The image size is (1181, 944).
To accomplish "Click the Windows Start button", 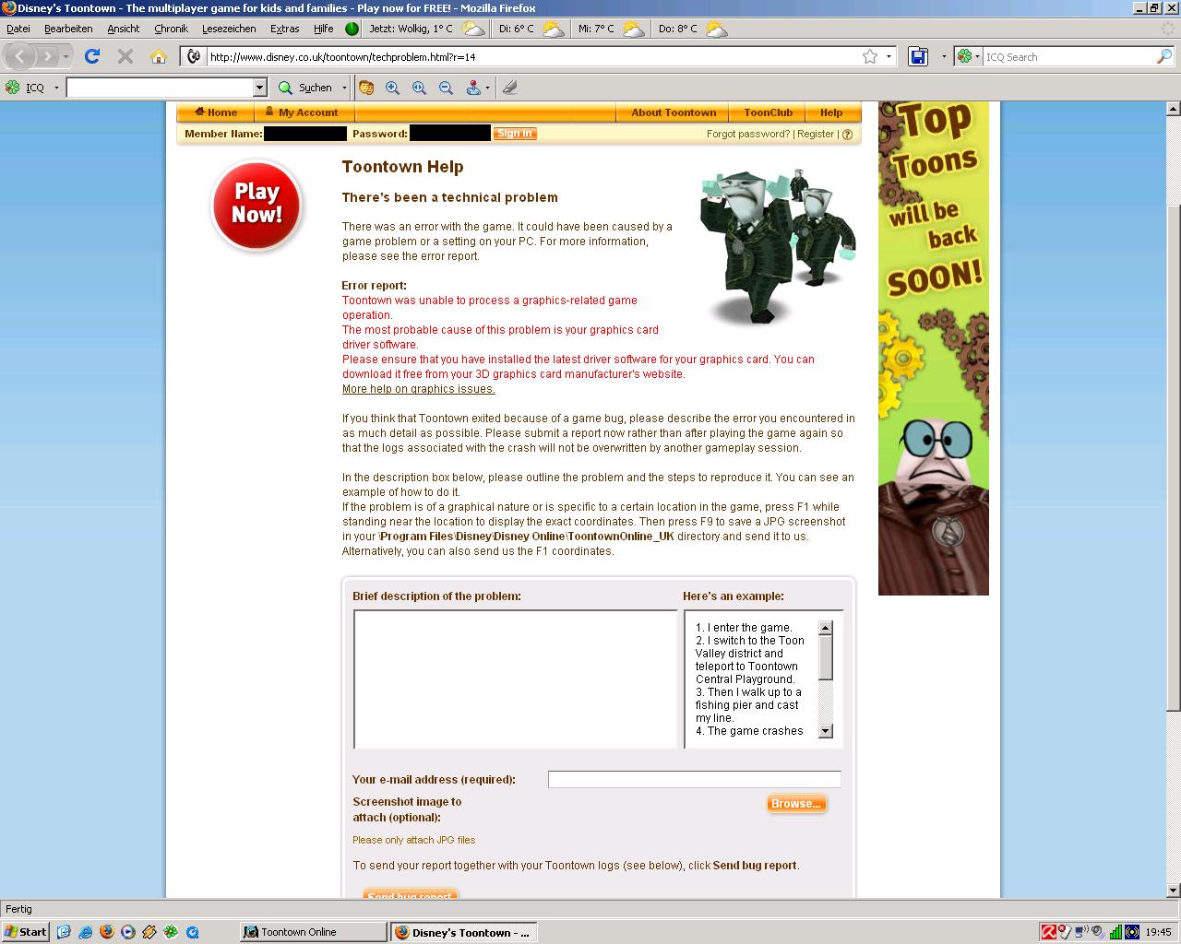I will 26,932.
